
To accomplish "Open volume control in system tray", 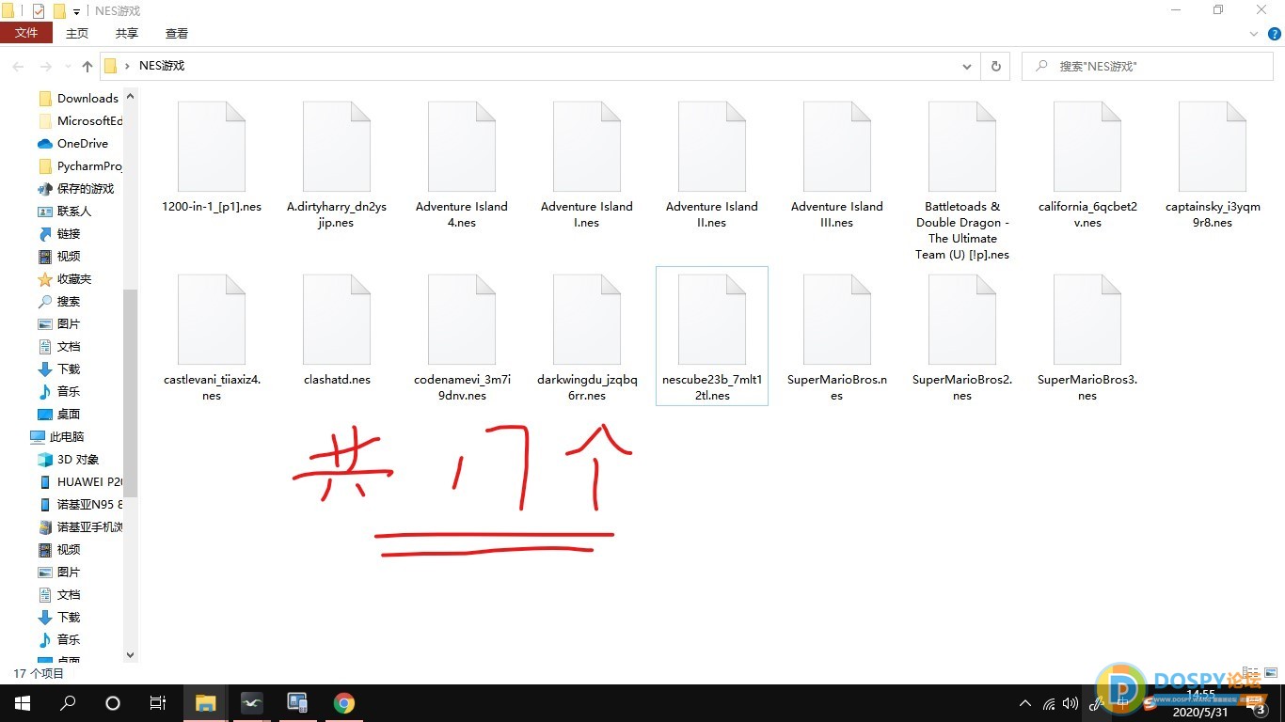I will tap(1071, 703).
